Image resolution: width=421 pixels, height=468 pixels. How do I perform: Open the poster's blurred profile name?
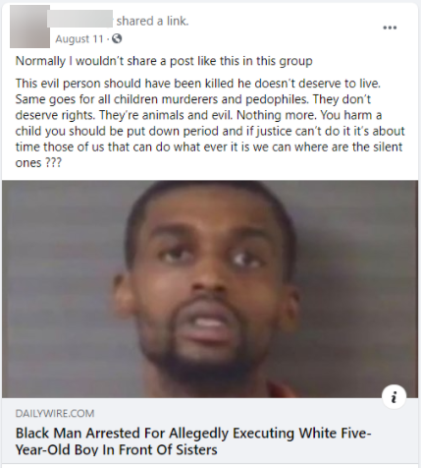pos(79,19)
